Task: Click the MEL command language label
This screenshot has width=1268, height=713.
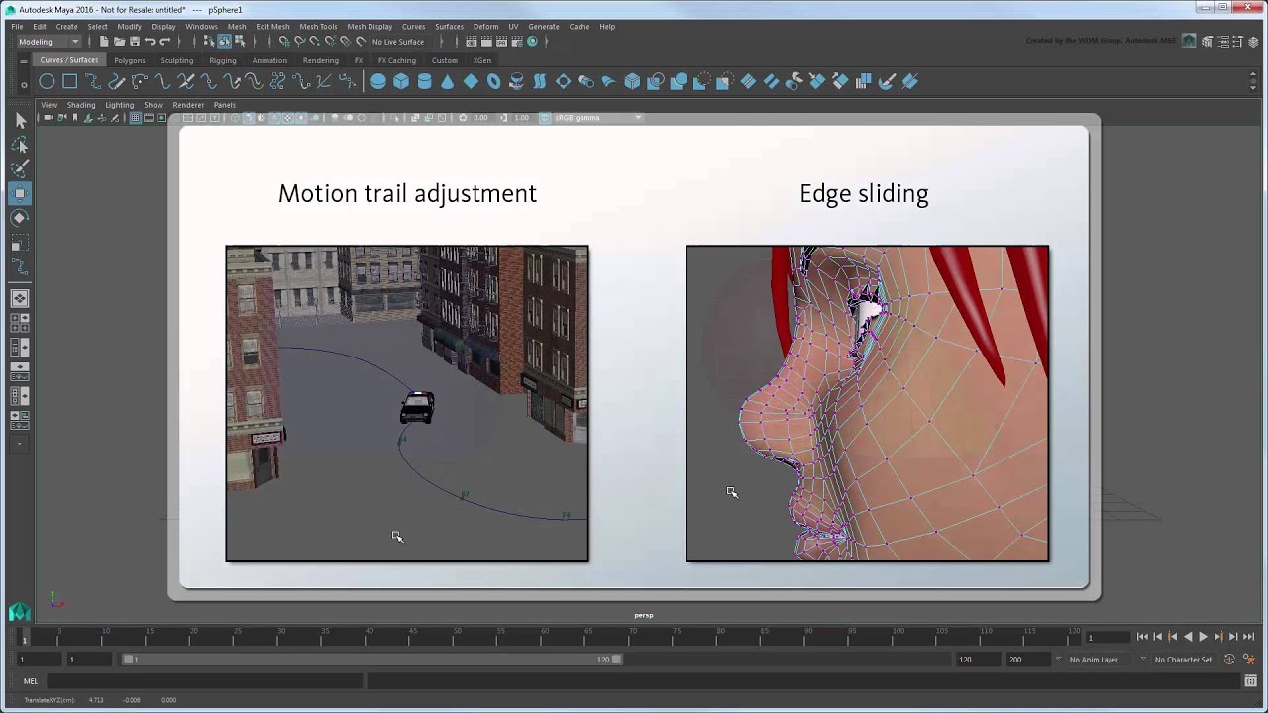Action: pyautogui.click(x=31, y=681)
